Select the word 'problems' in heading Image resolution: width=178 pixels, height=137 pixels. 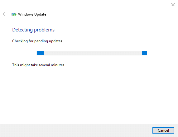pos(44,30)
